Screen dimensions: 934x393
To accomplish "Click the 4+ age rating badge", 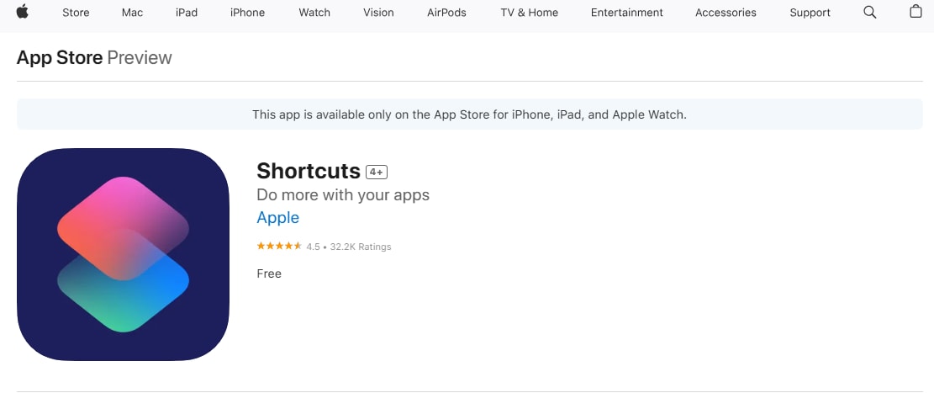I will click(x=376, y=172).
